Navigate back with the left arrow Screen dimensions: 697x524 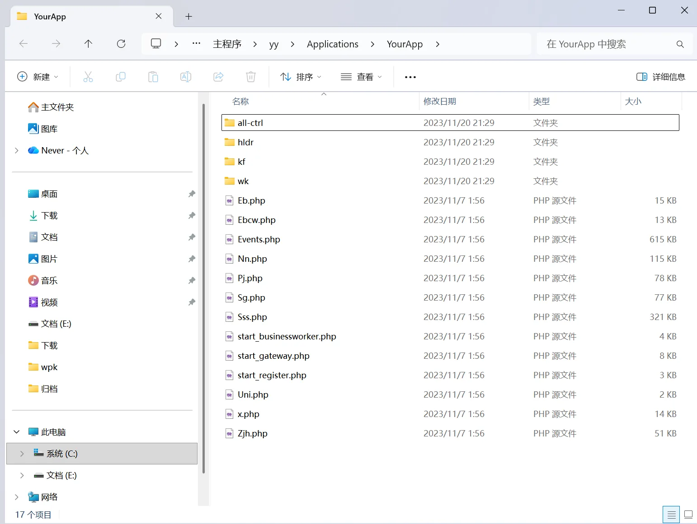pos(24,44)
